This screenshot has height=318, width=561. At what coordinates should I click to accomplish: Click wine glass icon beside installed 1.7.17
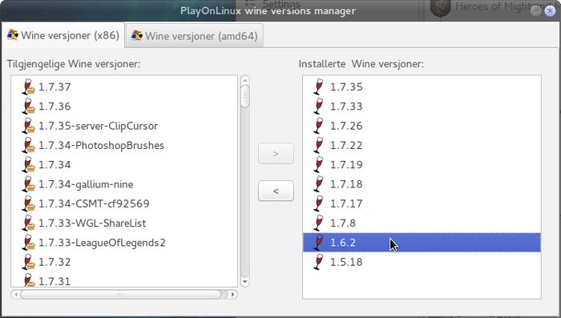click(x=318, y=203)
